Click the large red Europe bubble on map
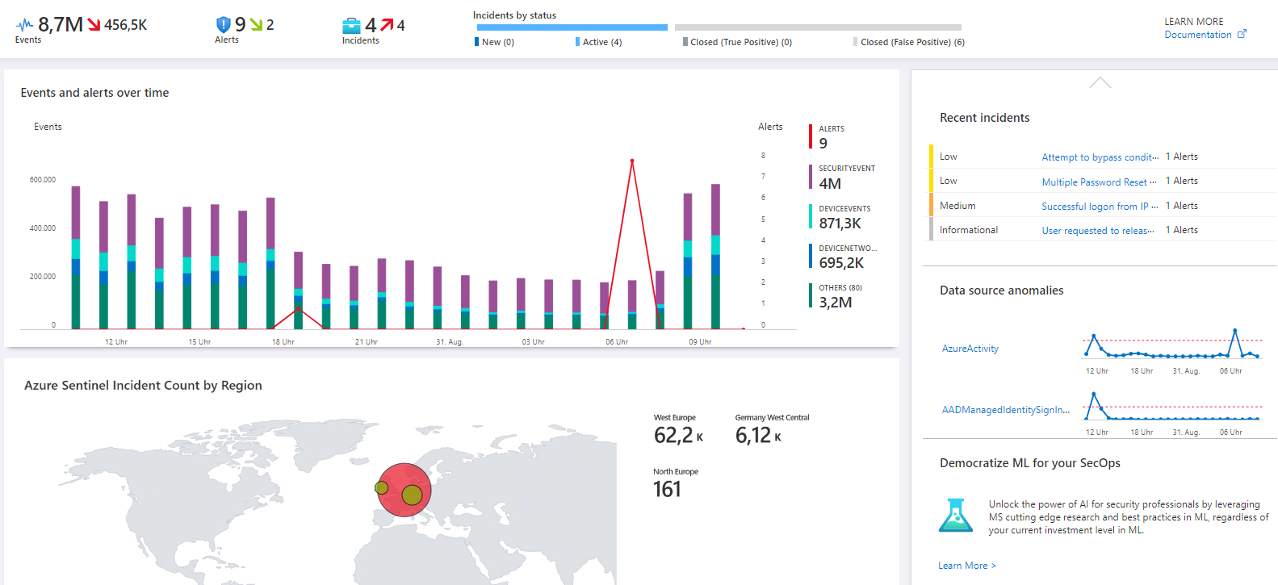 404,489
